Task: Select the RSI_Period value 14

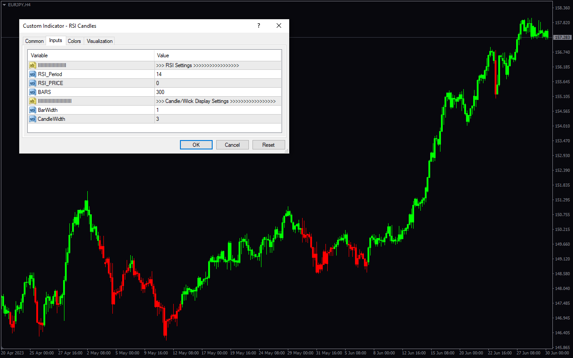Action: [218, 74]
